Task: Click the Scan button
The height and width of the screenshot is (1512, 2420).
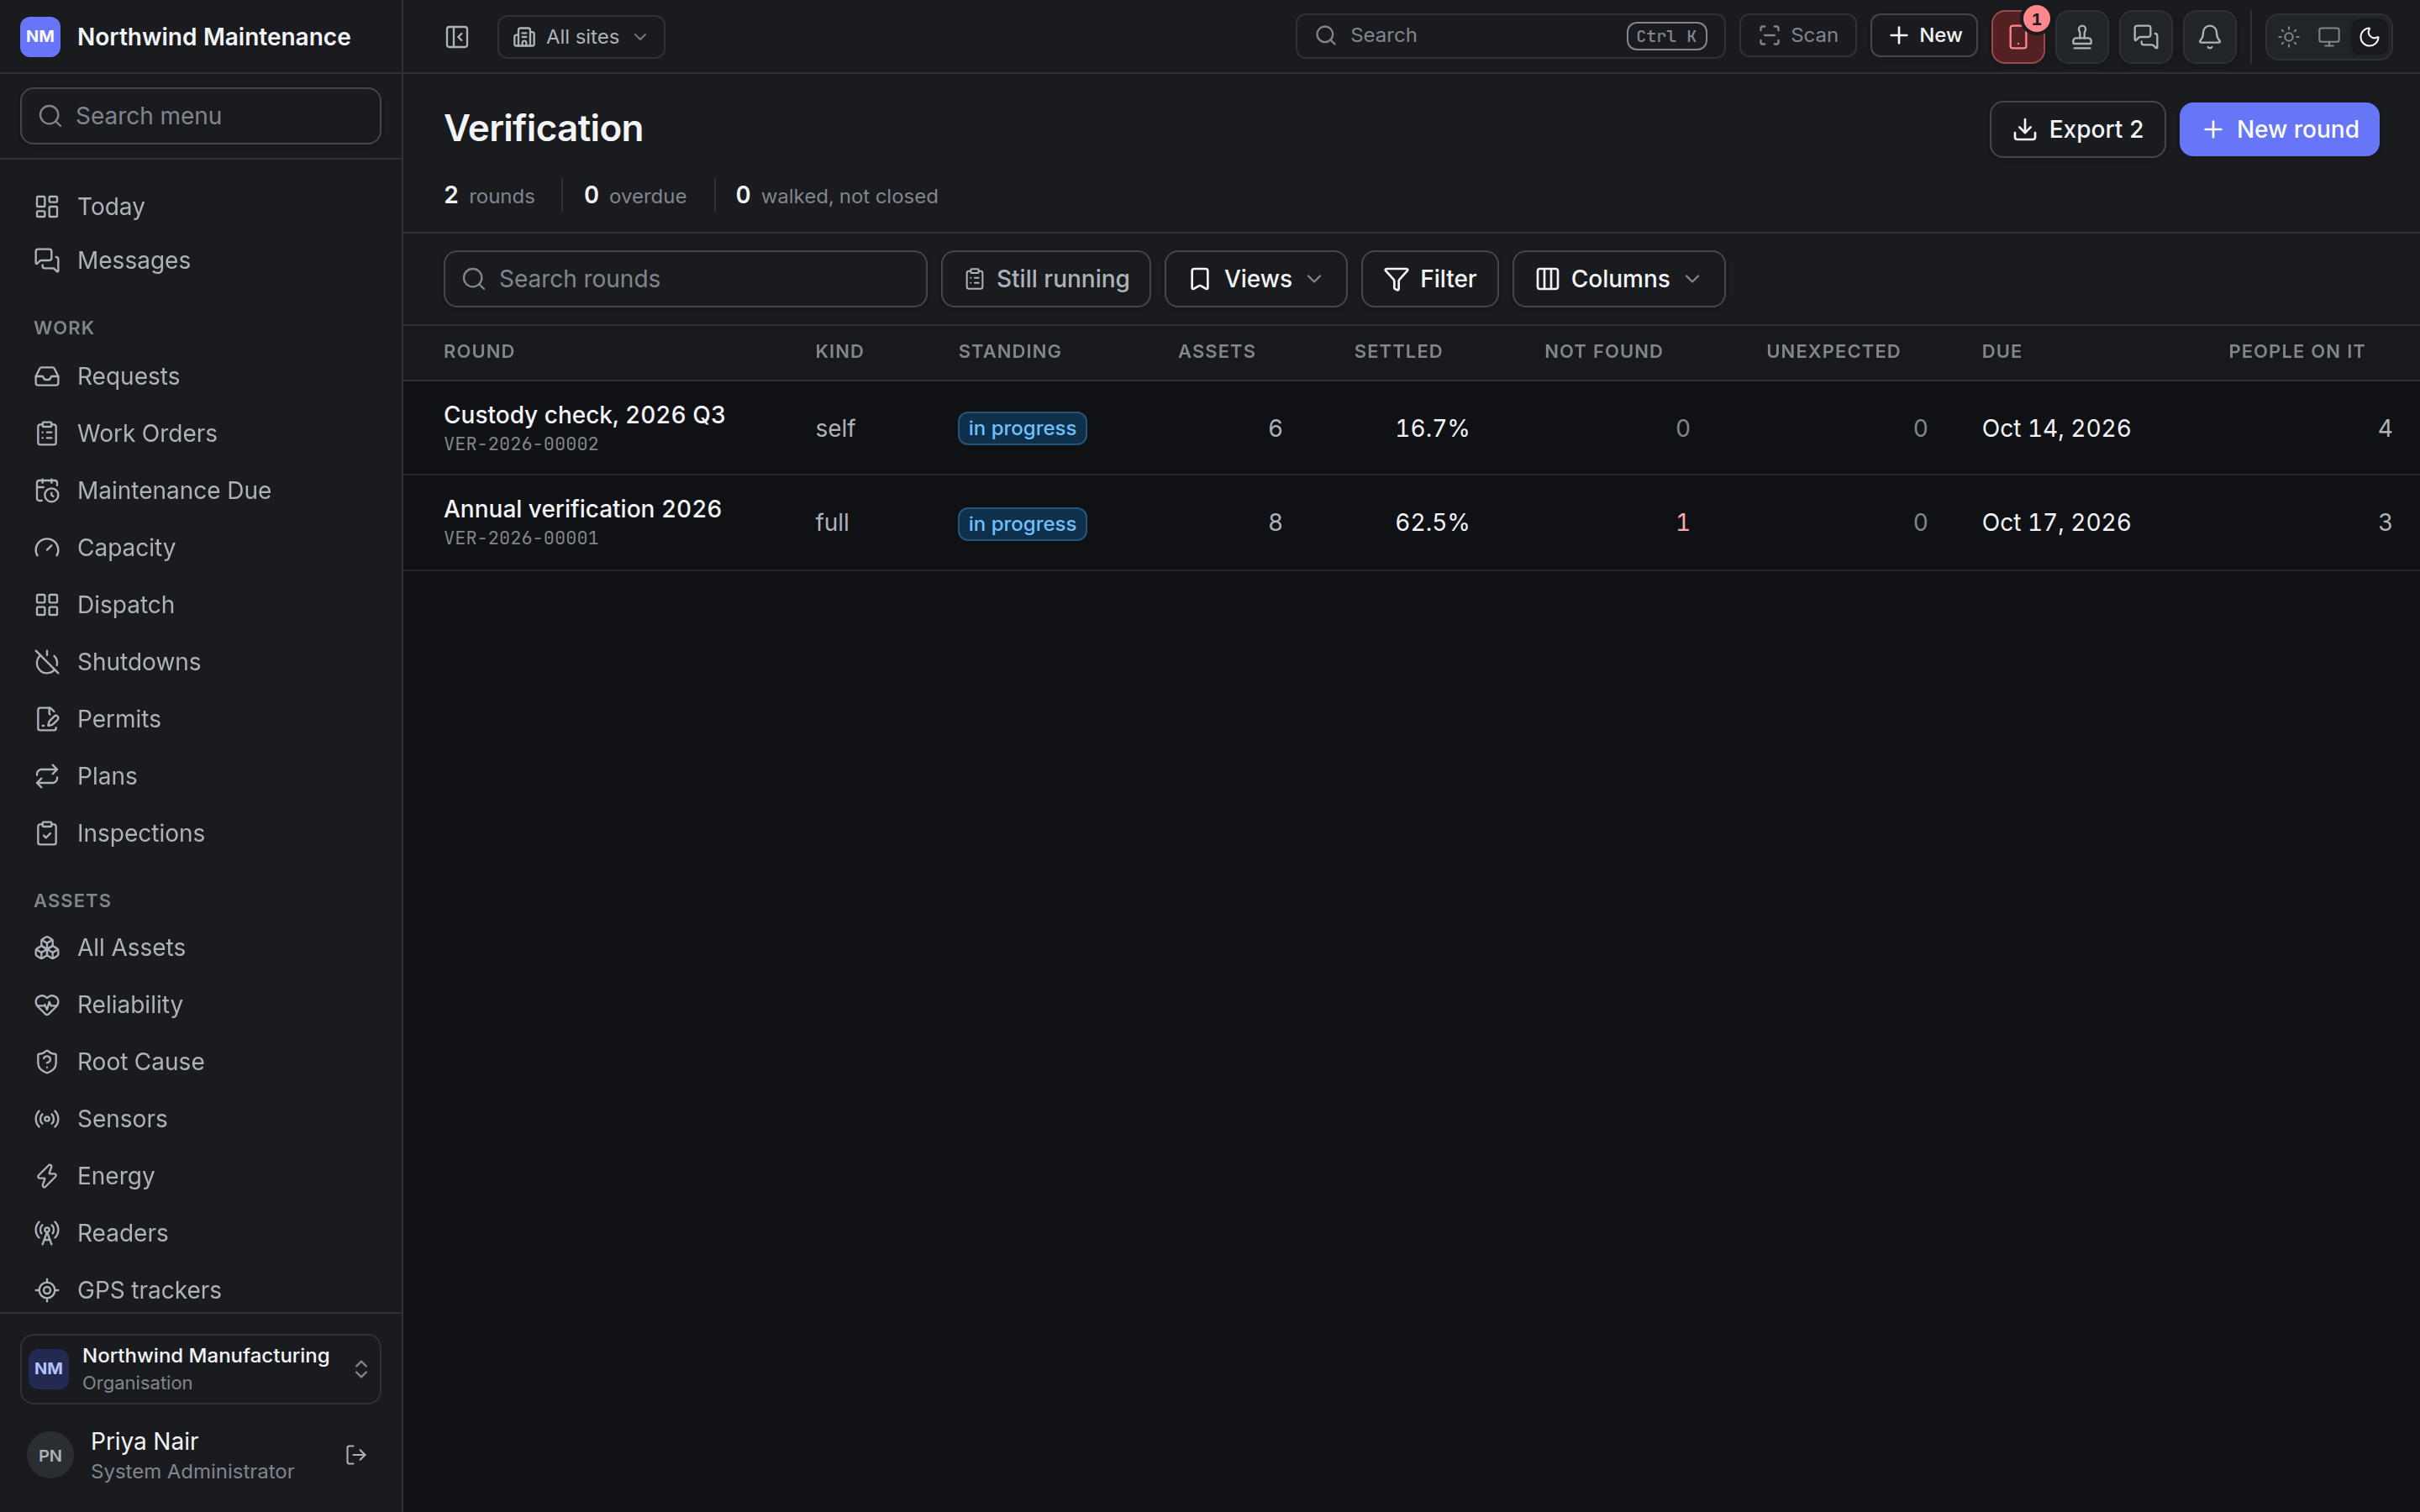Action: coord(1797,36)
